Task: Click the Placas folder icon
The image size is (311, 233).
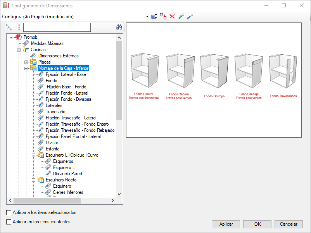Action: coord(33,62)
